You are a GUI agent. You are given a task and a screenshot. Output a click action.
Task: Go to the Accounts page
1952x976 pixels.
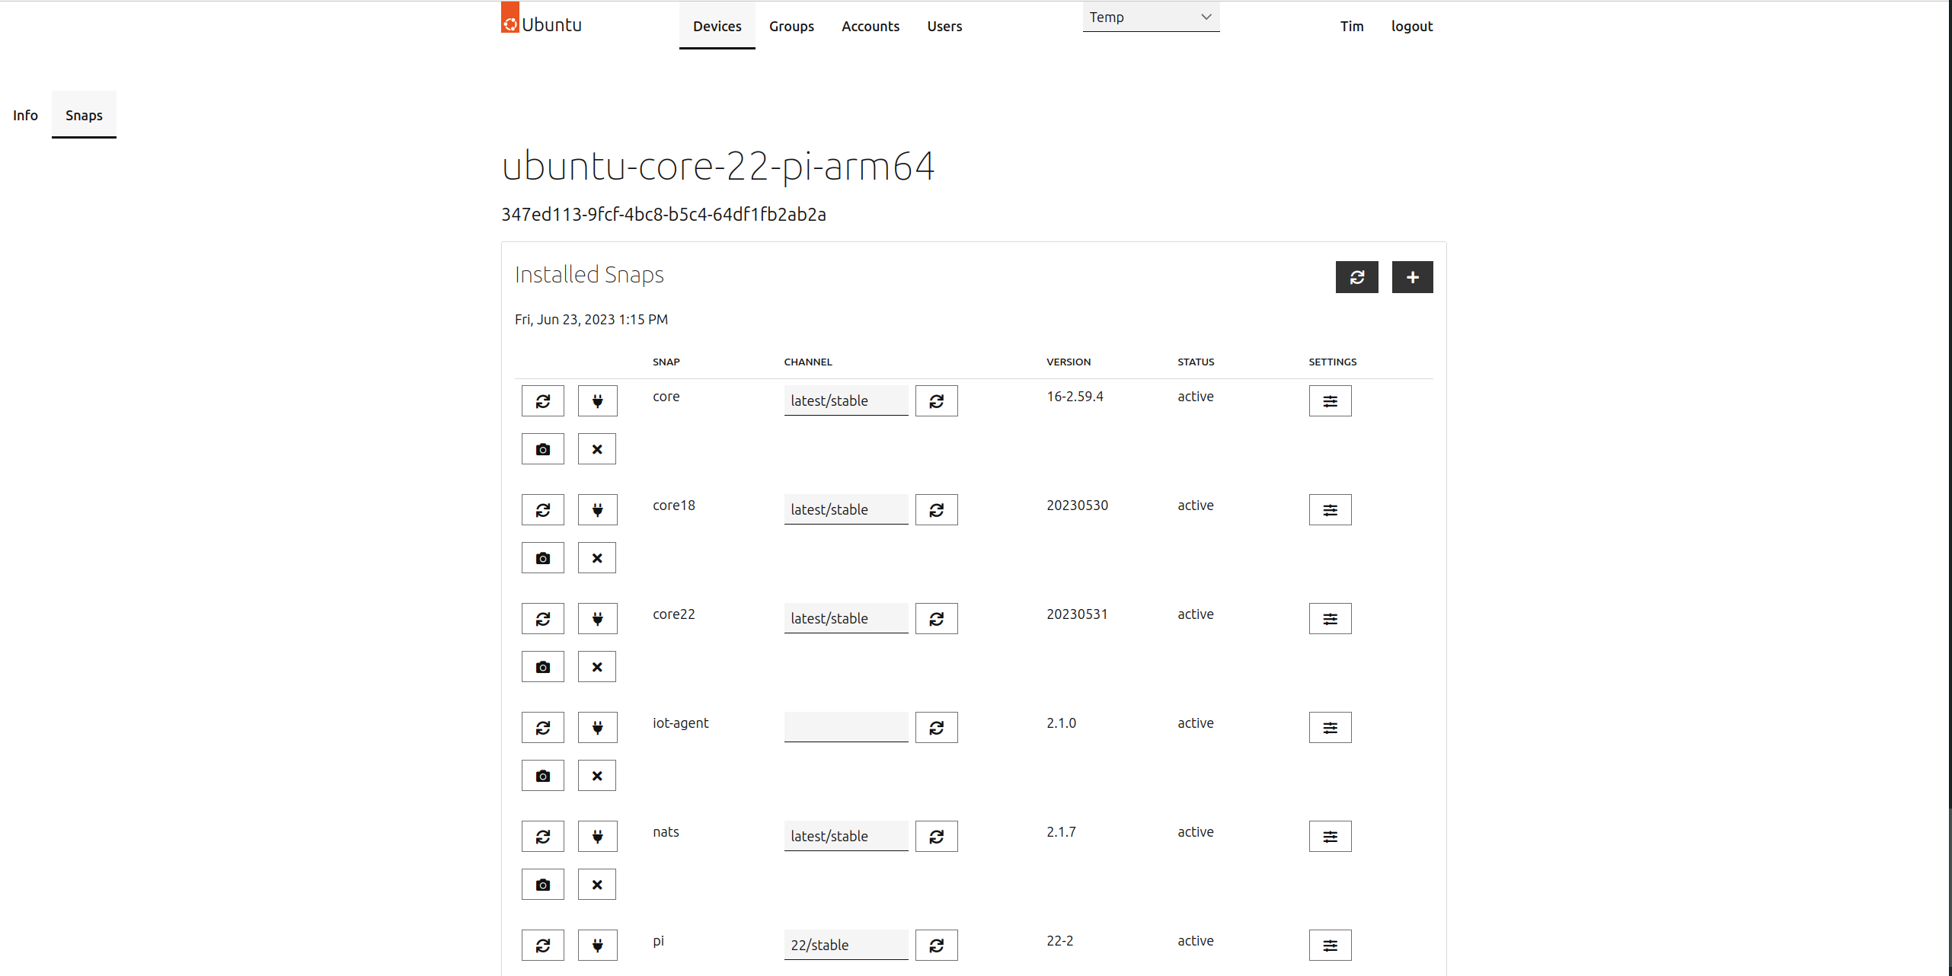click(x=870, y=26)
